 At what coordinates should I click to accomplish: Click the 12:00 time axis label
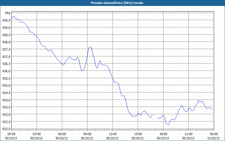click(113, 134)
